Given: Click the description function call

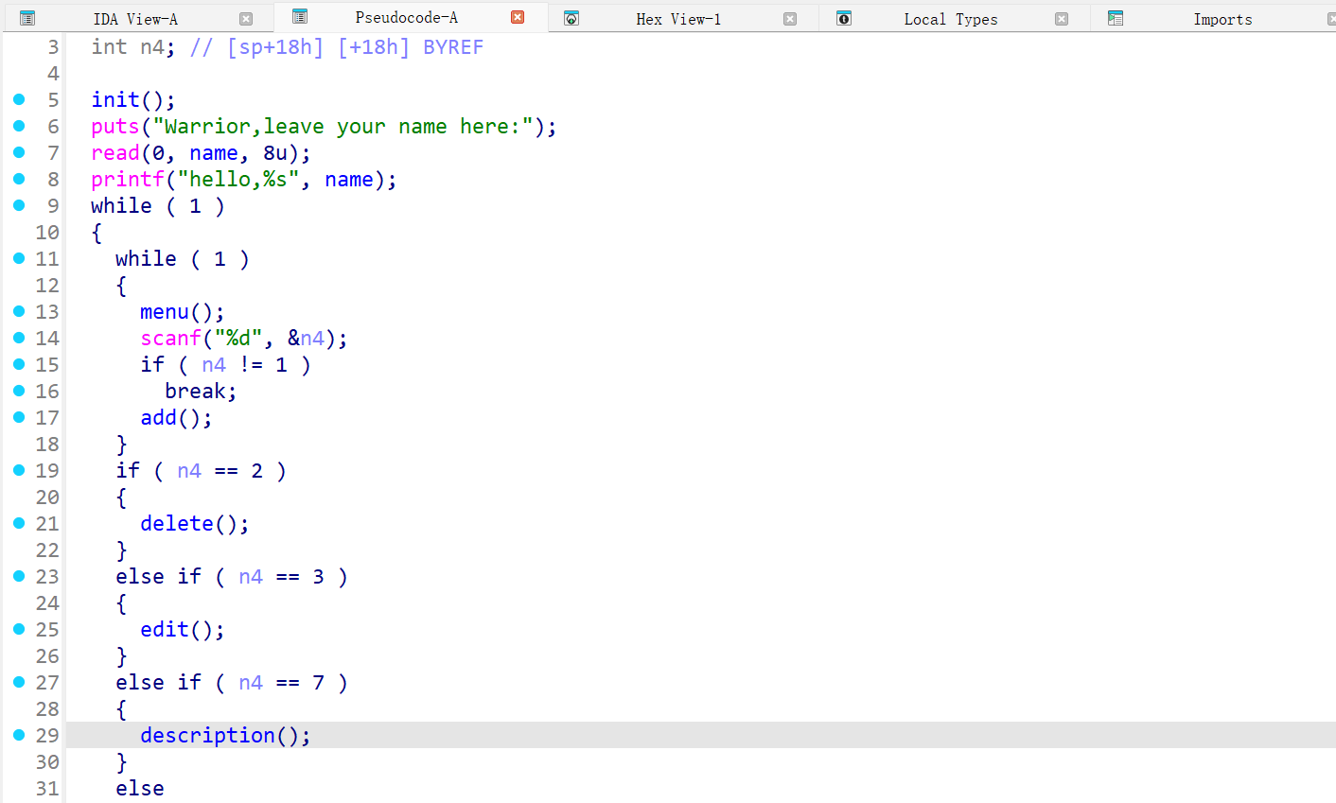Looking at the screenshot, I should tap(207, 735).
